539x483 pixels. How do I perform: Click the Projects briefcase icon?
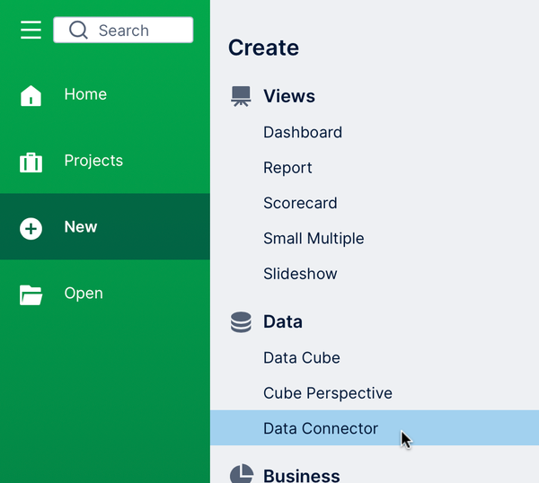coord(31,162)
